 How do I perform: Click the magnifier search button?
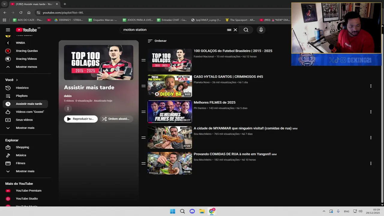(x=246, y=30)
